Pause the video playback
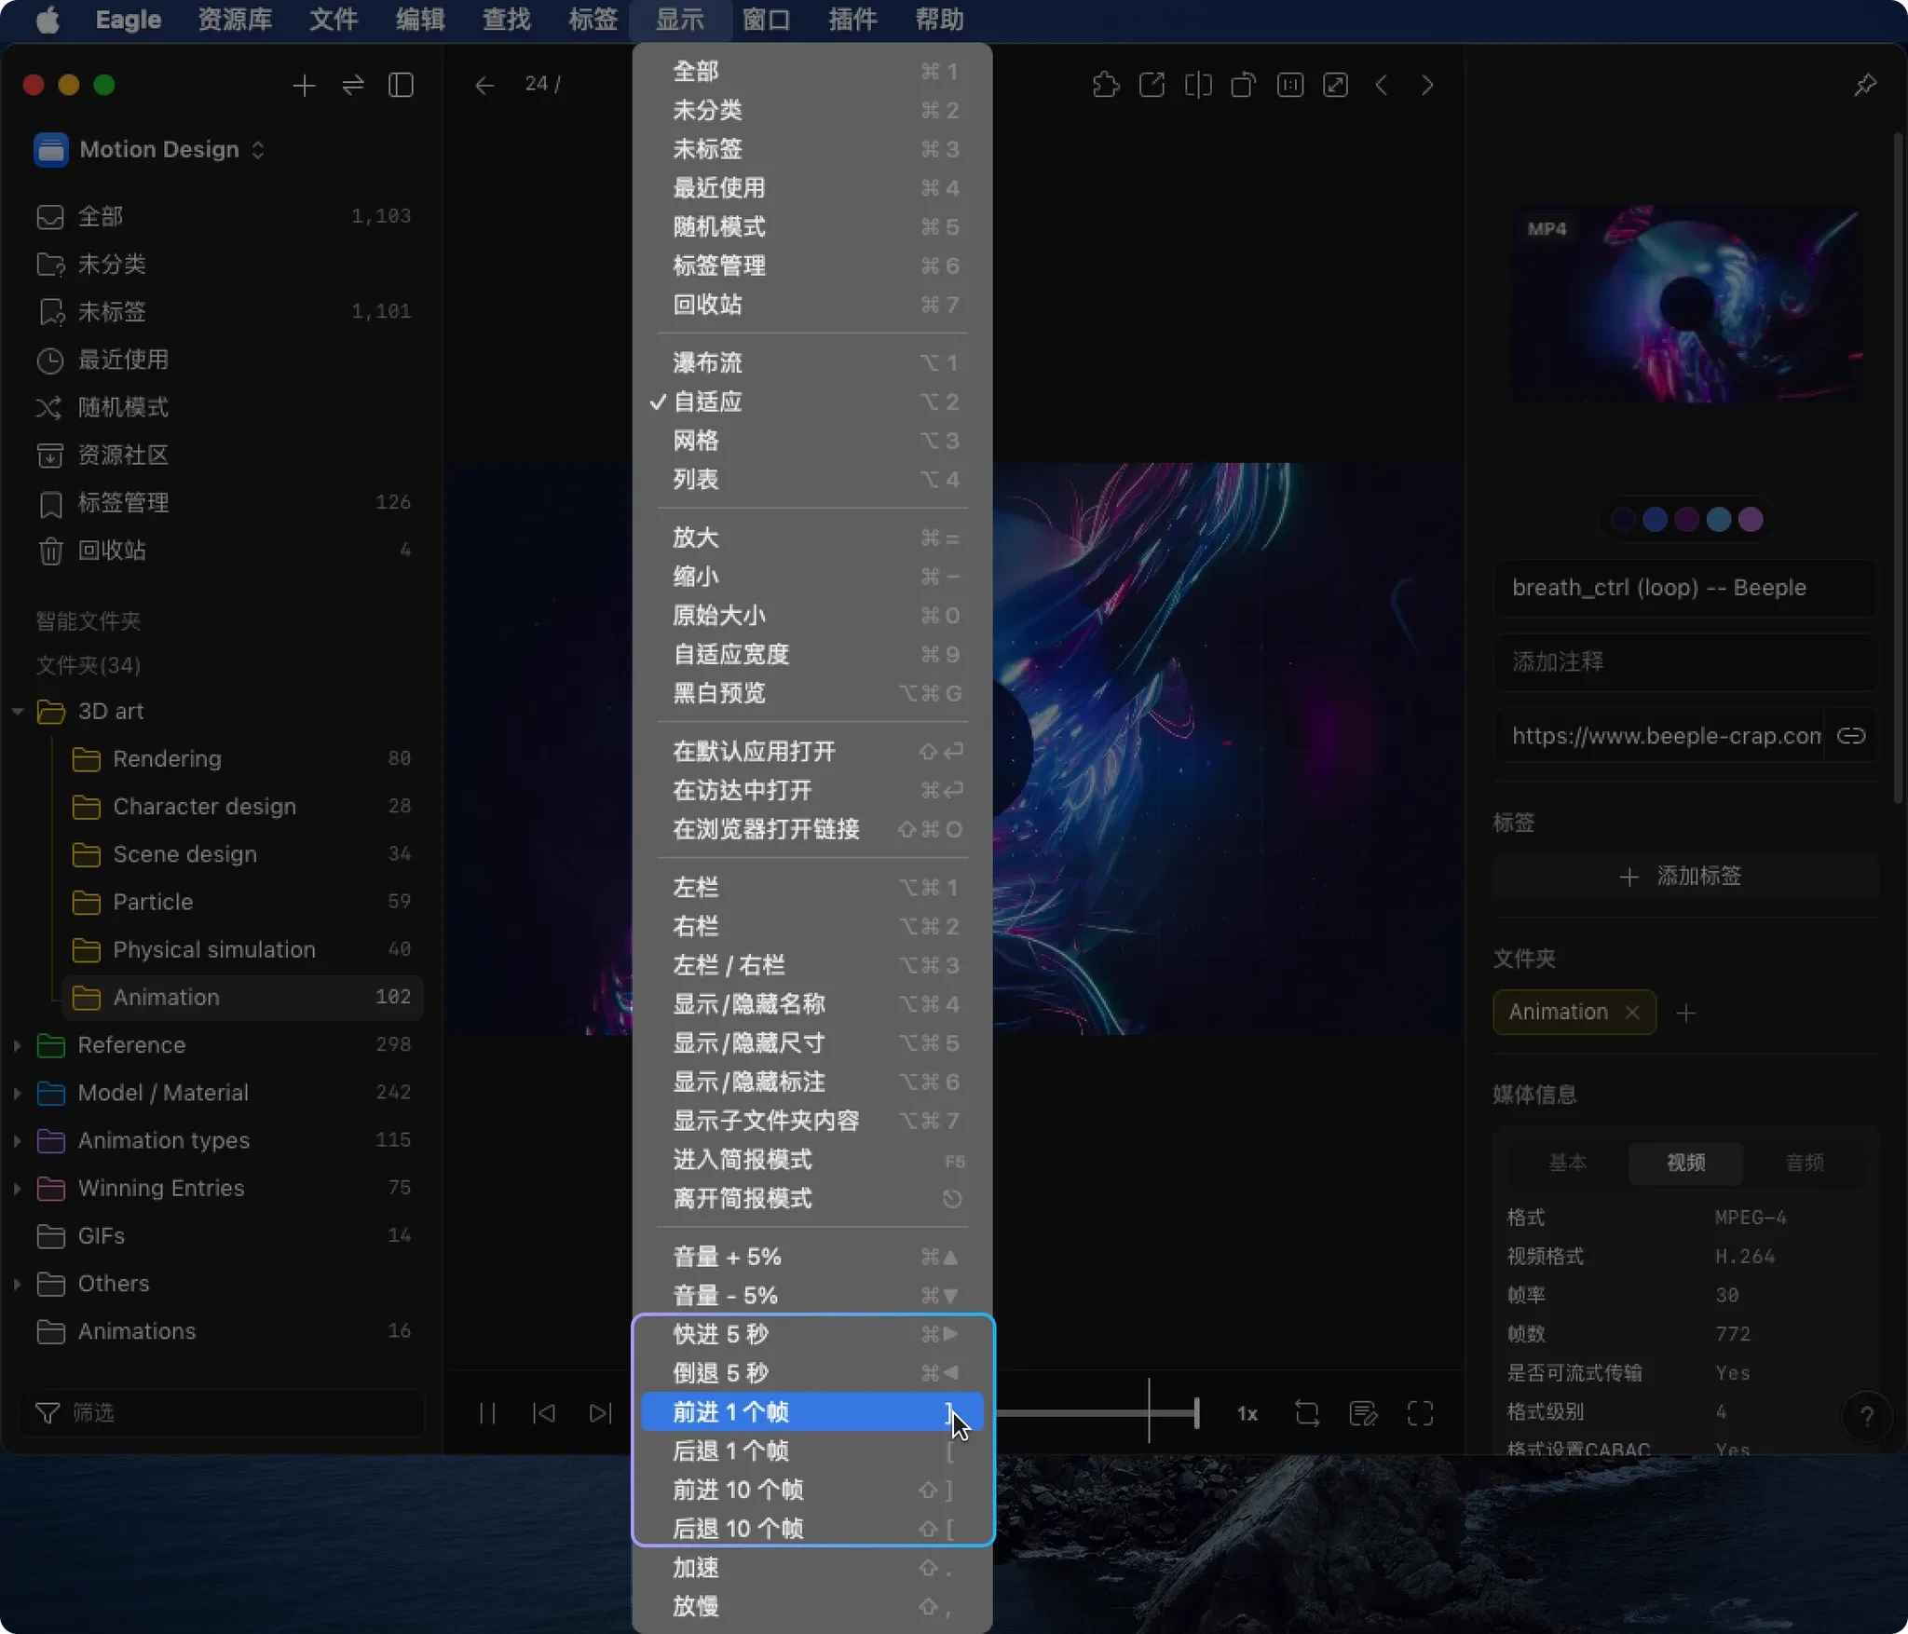 pos(487,1413)
